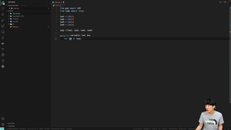Click the EXPLORER panel title
This screenshot has width=231, height=130.
coord(12,2)
